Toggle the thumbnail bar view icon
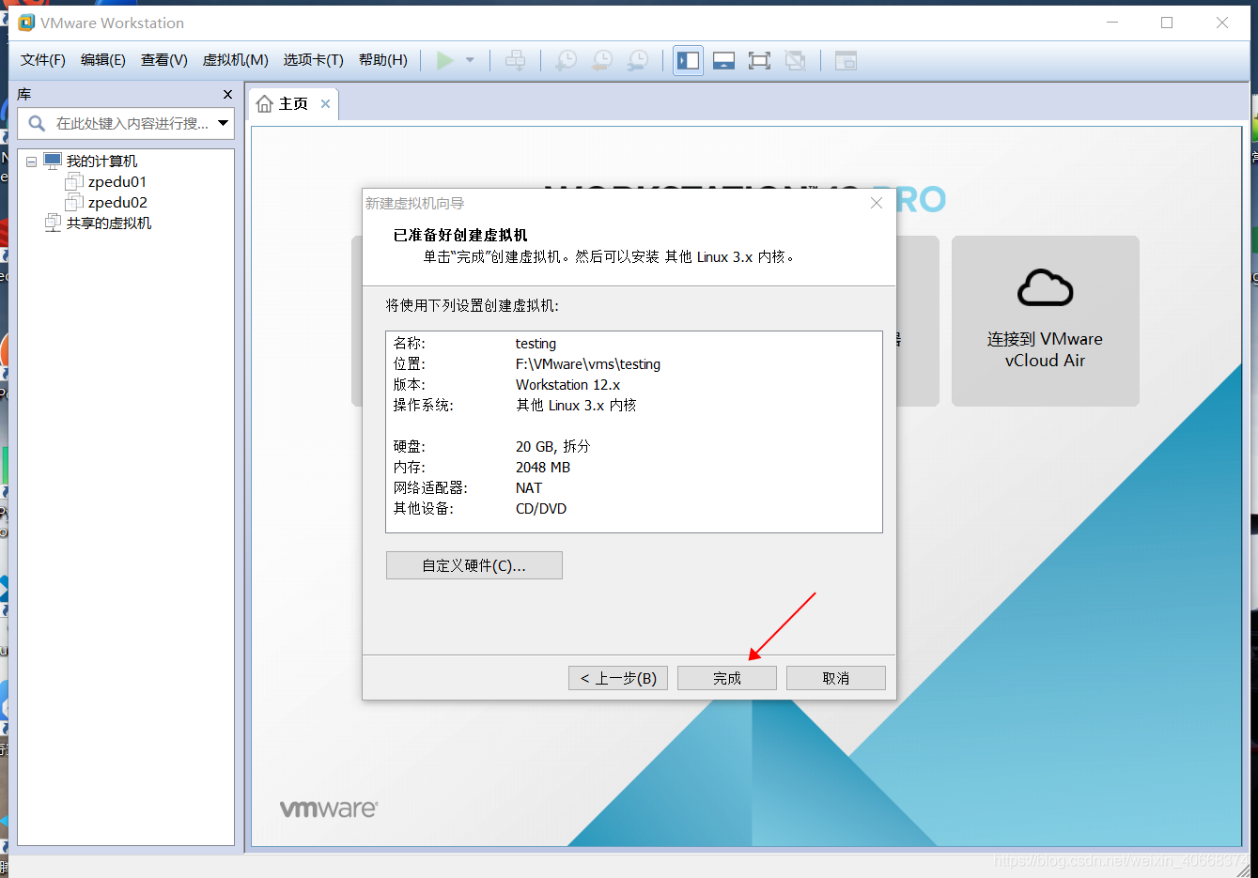The height and width of the screenshot is (878, 1258). coord(723,60)
